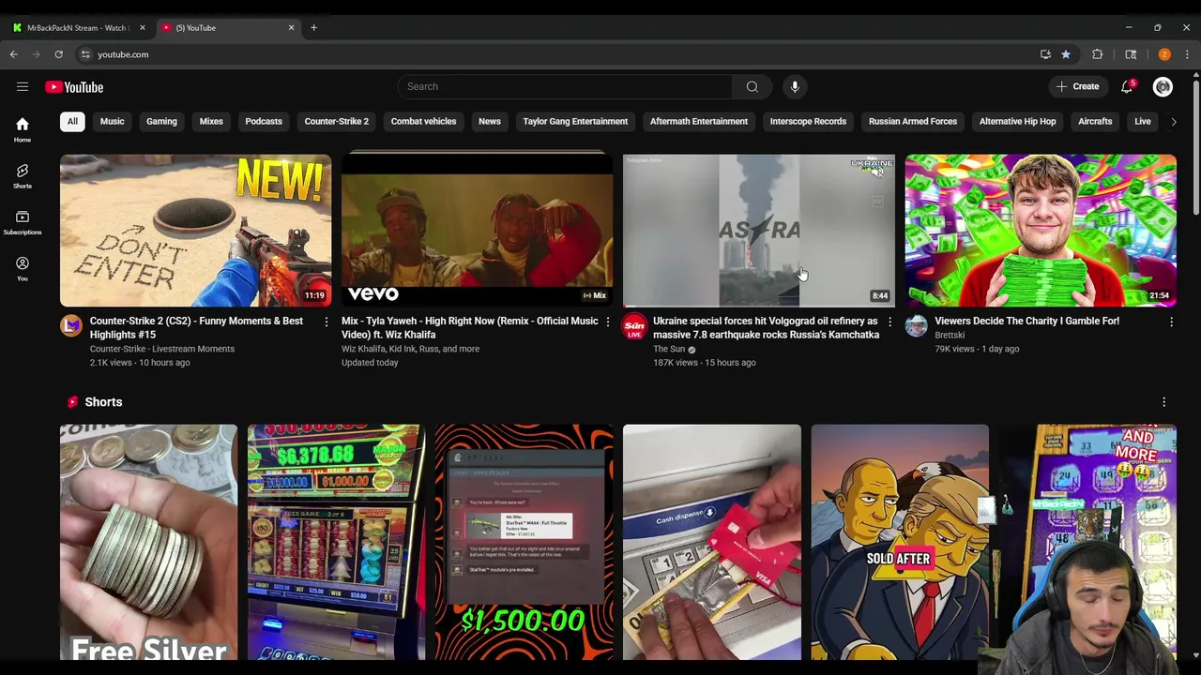Select the Podcasts filter chip
Viewport: 1201px width, 675px height.
click(264, 121)
